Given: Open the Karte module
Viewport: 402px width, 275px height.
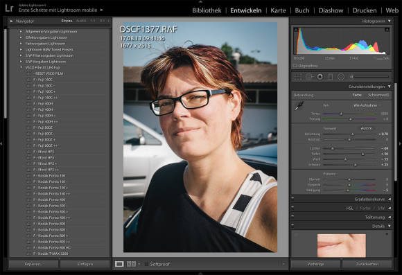Looking at the screenshot, I should [x=278, y=10].
